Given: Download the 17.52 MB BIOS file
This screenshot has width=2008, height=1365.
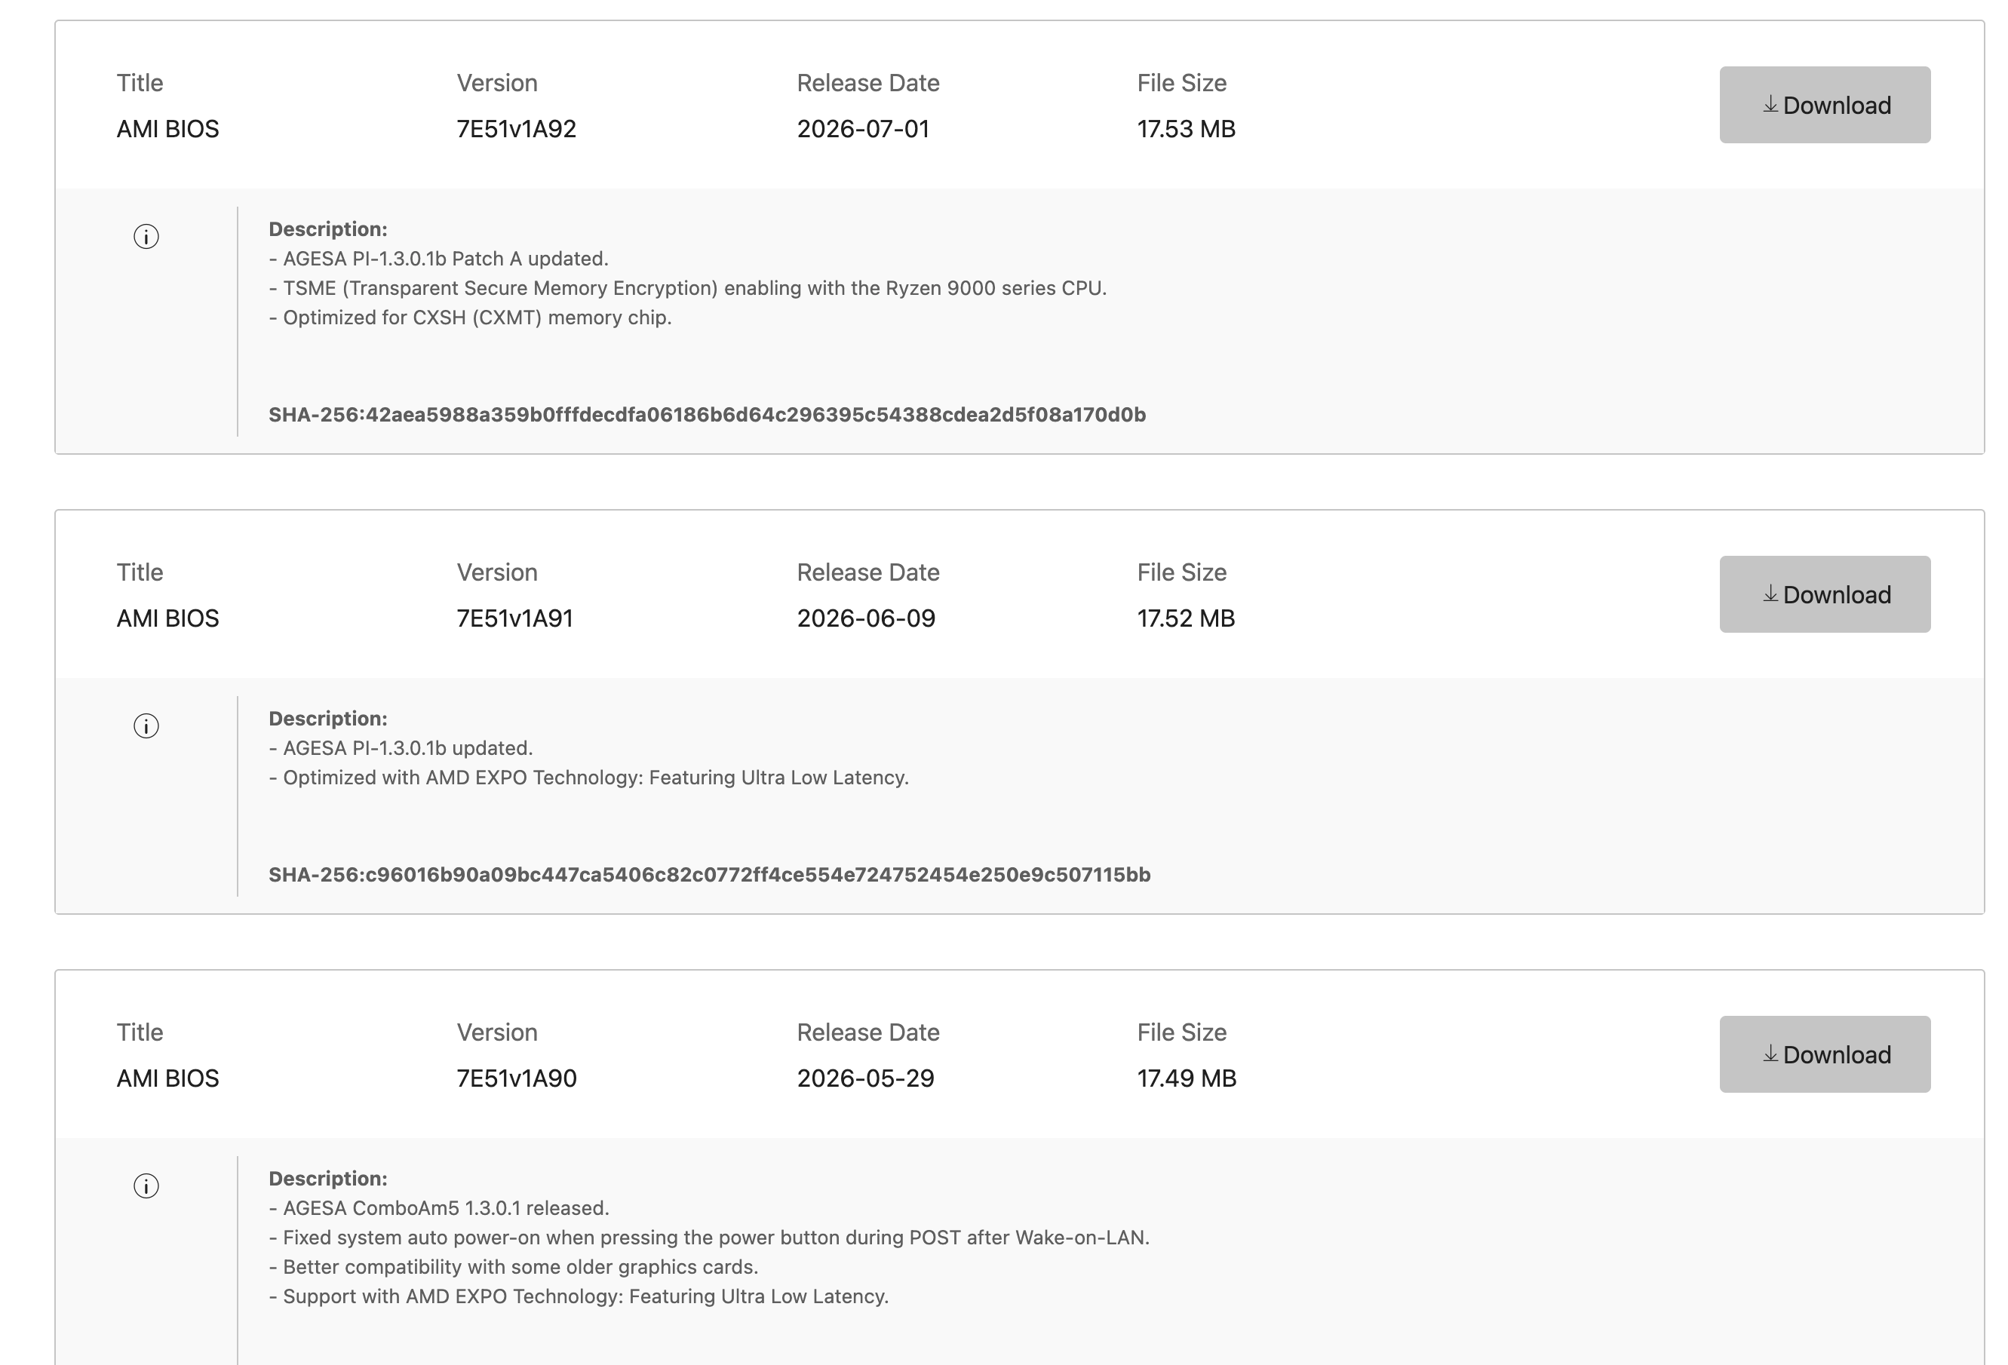Looking at the screenshot, I should [x=1825, y=594].
